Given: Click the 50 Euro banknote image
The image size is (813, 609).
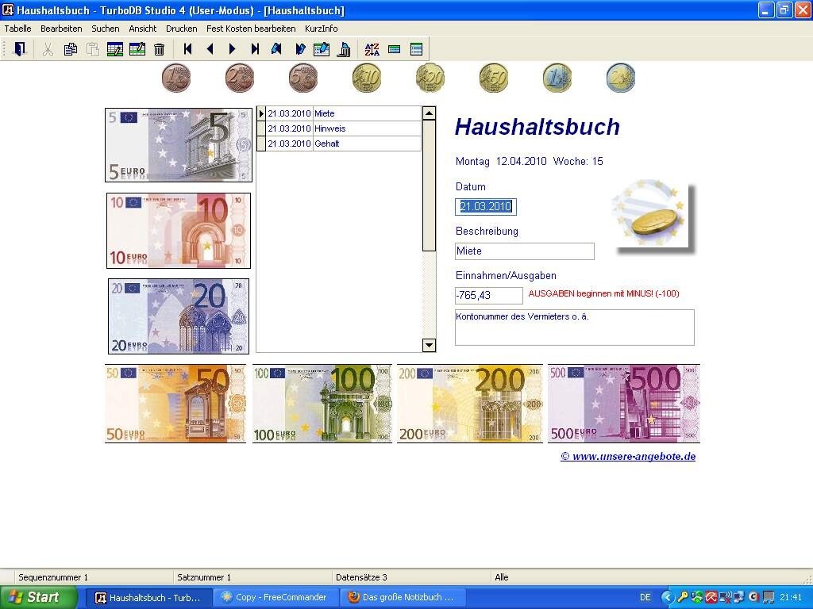Looking at the screenshot, I should tap(175, 404).
